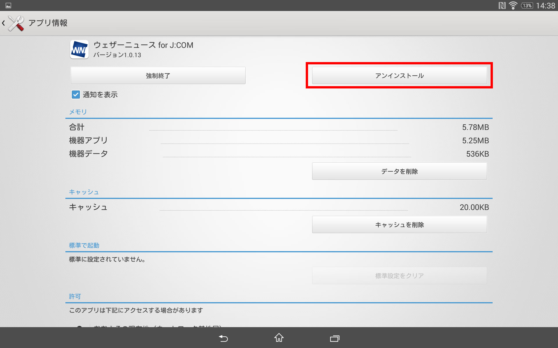Image resolution: width=558 pixels, height=348 pixels.
Task: Tap the 強制終了 button
Action: pyautogui.click(x=158, y=75)
